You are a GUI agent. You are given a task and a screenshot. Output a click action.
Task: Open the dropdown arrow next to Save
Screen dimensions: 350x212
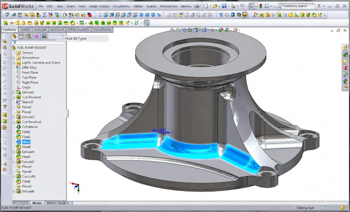pos(229,6)
